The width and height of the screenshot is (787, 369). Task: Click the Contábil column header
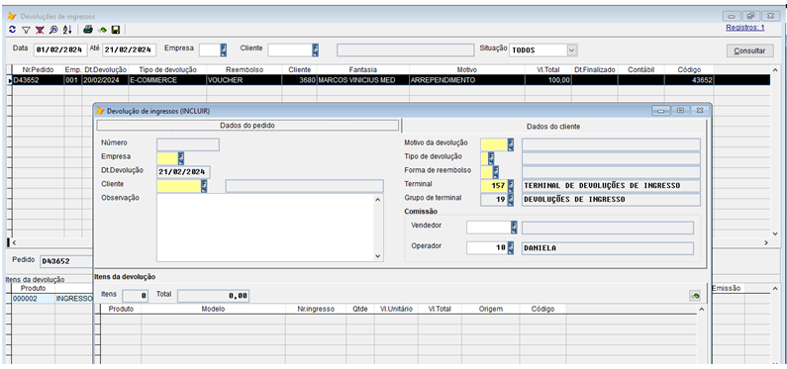(640, 69)
